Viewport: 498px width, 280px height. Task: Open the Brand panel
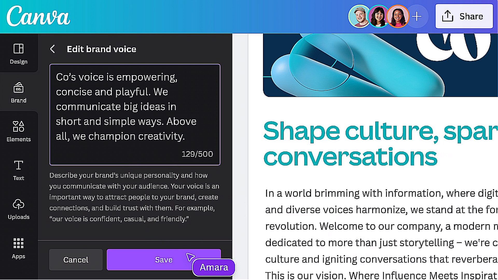[x=19, y=92]
